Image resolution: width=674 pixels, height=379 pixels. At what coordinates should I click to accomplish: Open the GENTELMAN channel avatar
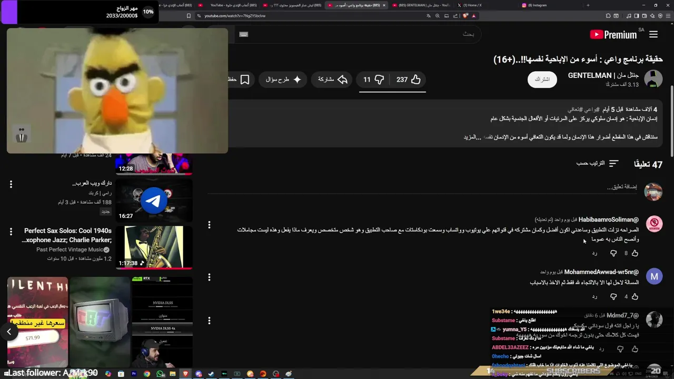pos(653,79)
